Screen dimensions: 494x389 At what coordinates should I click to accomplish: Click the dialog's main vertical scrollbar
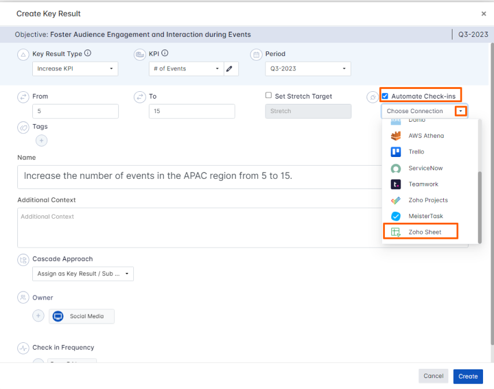coord(492,194)
